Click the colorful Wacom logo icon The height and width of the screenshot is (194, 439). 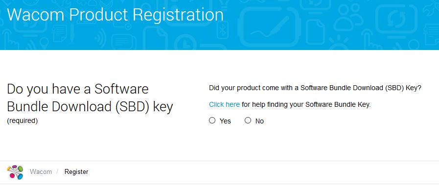pos(15,172)
